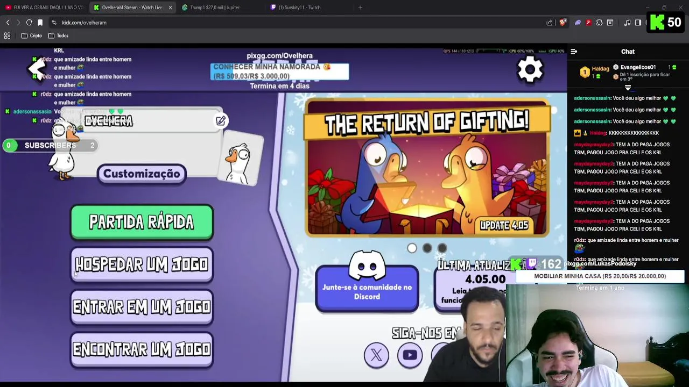Click The Return of Gifting banner
689x387 pixels.
[x=427, y=168]
